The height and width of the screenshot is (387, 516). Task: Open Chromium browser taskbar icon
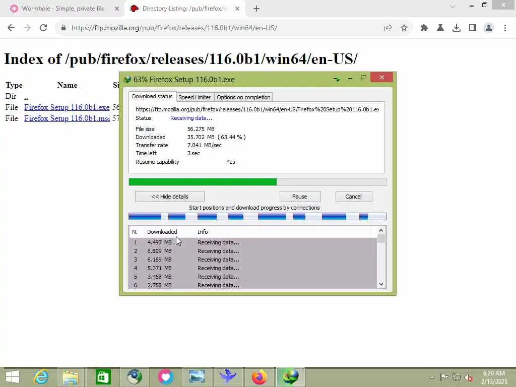[135, 377]
